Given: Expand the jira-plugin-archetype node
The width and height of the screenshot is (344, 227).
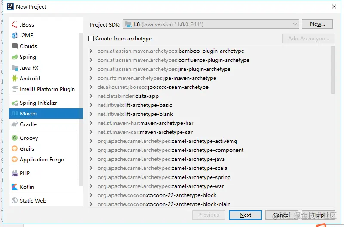Looking at the screenshot, I should [91, 69].
